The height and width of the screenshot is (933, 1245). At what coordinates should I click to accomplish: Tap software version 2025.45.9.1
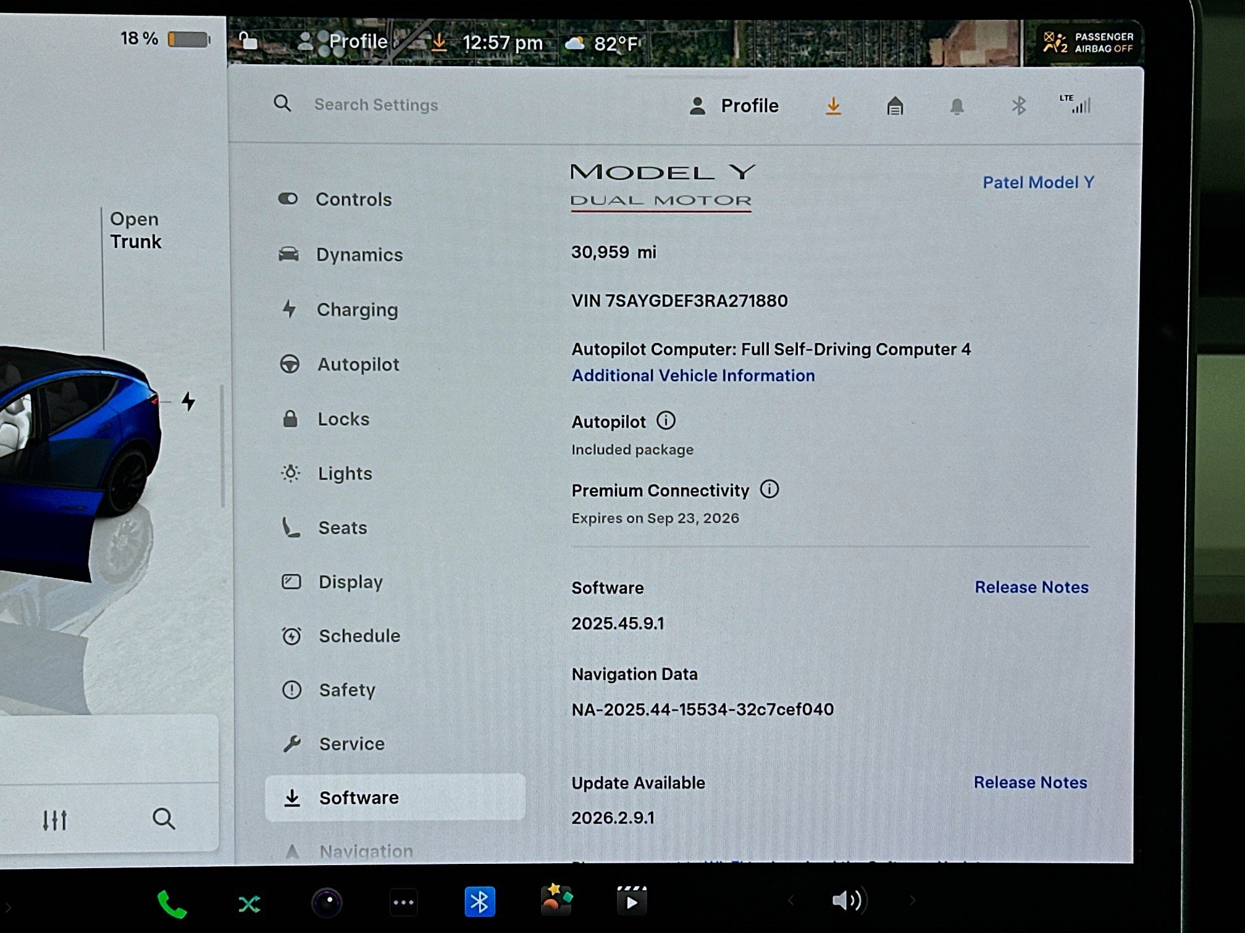(x=618, y=623)
